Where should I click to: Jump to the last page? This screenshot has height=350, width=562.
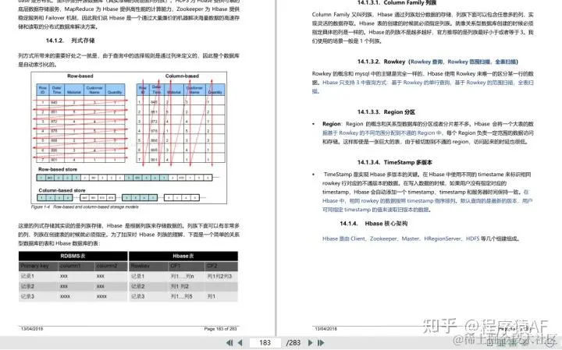pyautogui.click(x=321, y=343)
